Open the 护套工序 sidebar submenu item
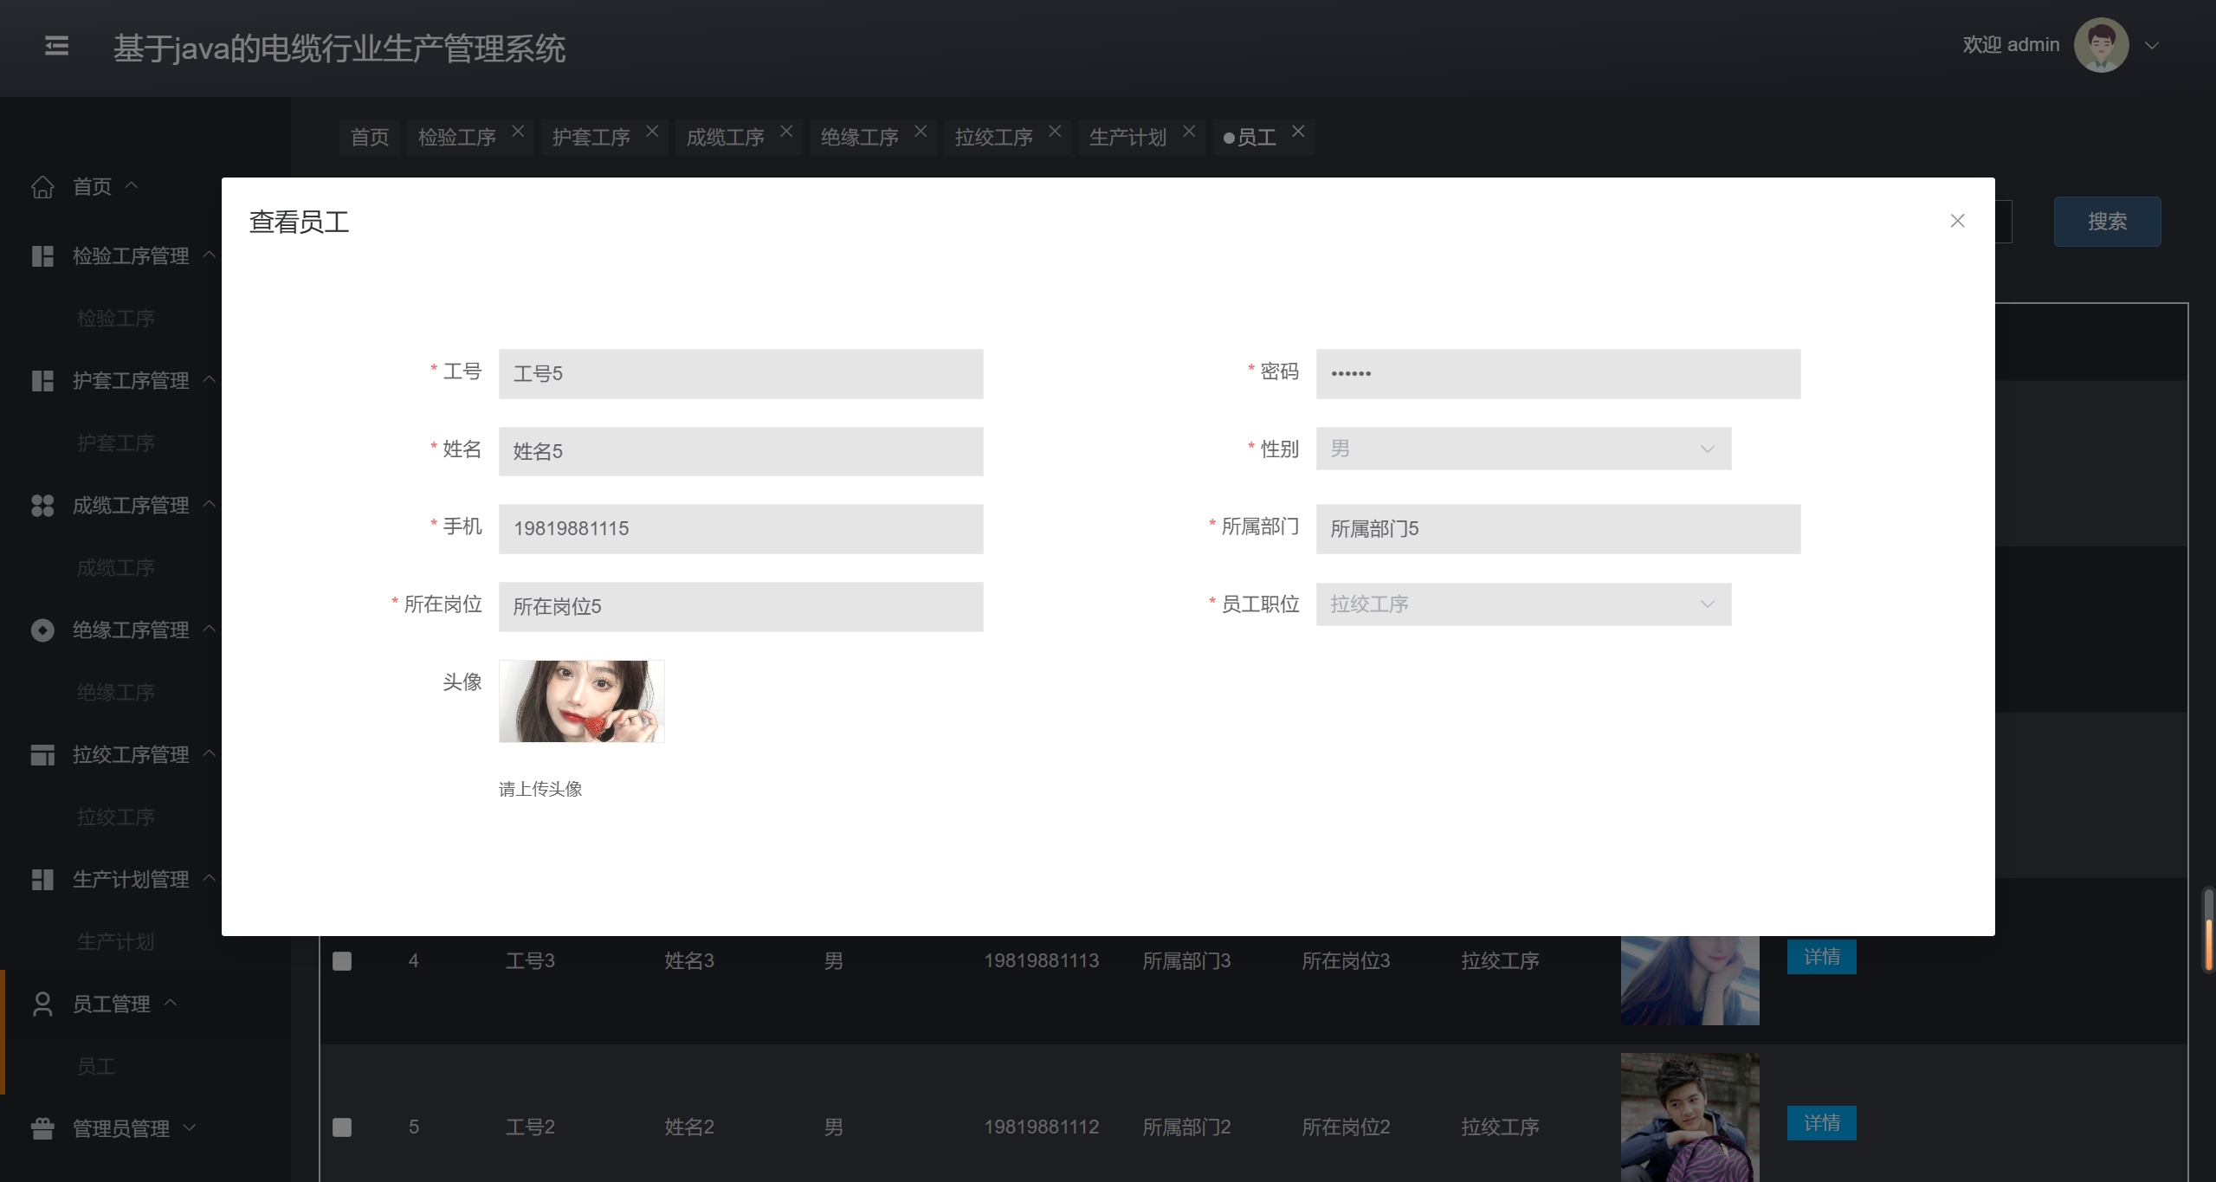The width and height of the screenshot is (2216, 1182). coord(116,443)
